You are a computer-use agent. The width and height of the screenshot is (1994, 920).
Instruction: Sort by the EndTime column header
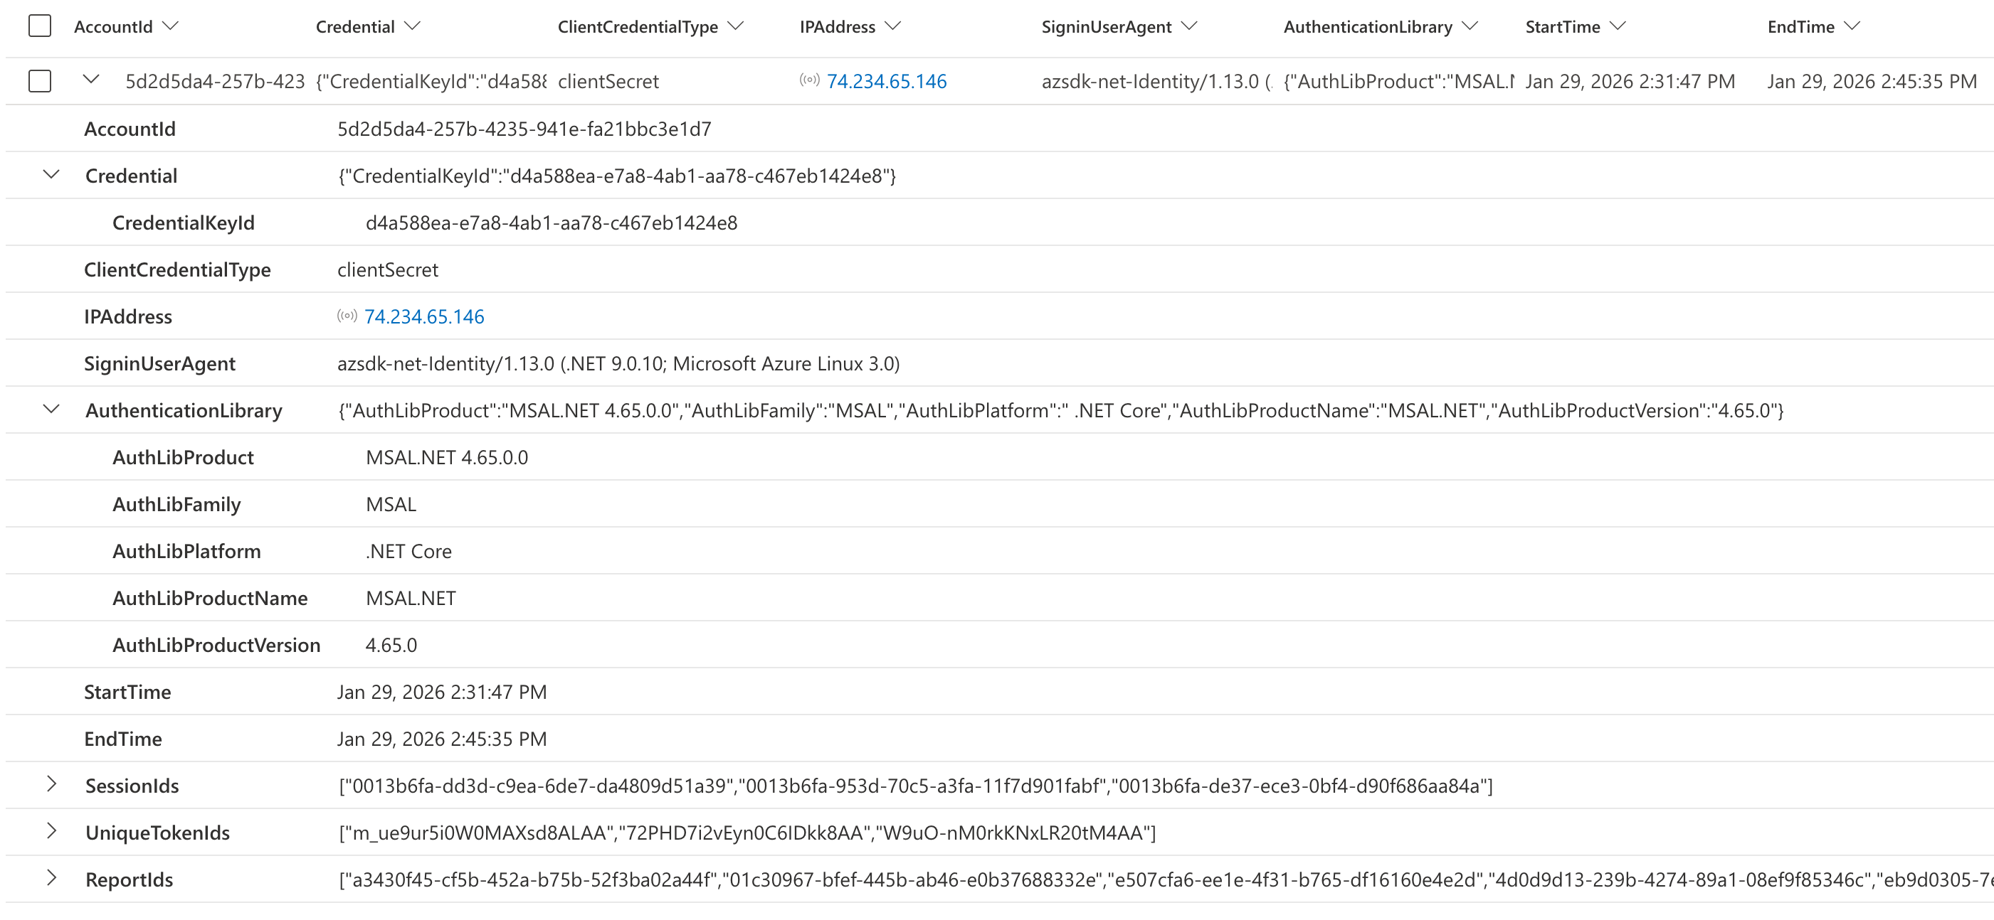(1800, 27)
